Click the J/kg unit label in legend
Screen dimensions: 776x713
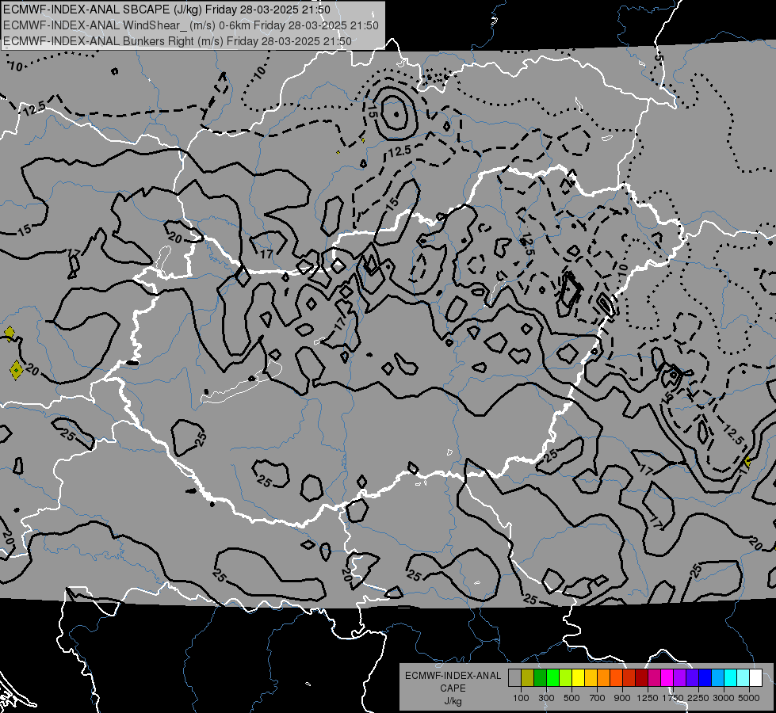click(x=453, y=702)
